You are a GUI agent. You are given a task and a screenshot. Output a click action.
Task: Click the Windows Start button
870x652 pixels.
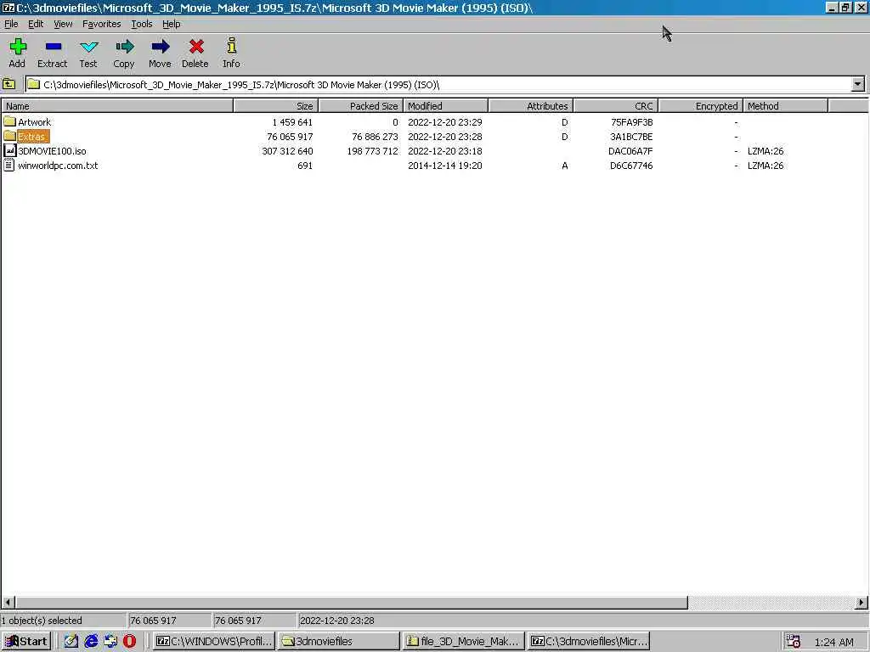point(26,641)
